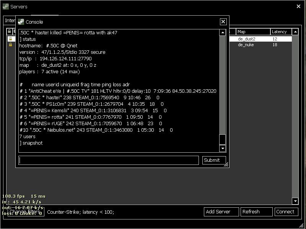Switch to the Internet tab
Screen dimensions: 306x229
click(10, 21)
